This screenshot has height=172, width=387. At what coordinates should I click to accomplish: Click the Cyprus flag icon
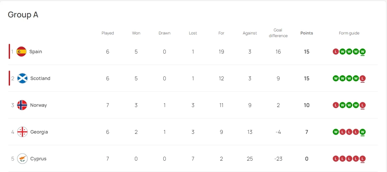tap(22, 159)
